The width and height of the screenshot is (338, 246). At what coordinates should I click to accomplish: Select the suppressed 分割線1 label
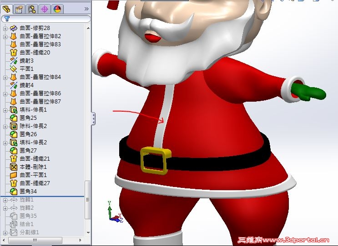[30, 232]
